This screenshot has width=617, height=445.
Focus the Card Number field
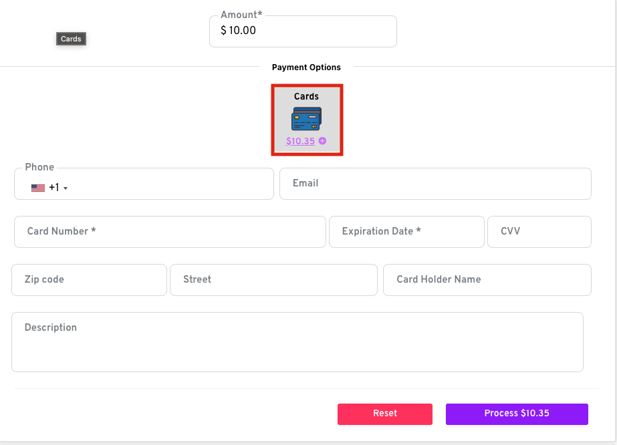pos(170,232)
